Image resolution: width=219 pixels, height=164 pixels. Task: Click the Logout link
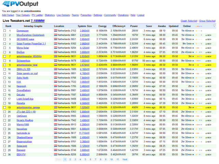141,15
